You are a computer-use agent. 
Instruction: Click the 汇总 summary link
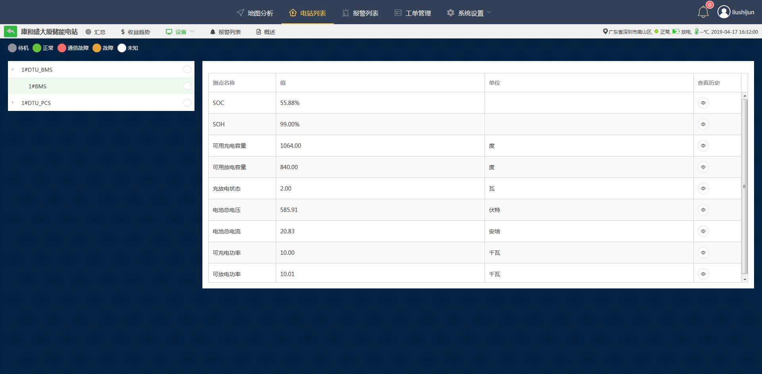pos(96,32)
